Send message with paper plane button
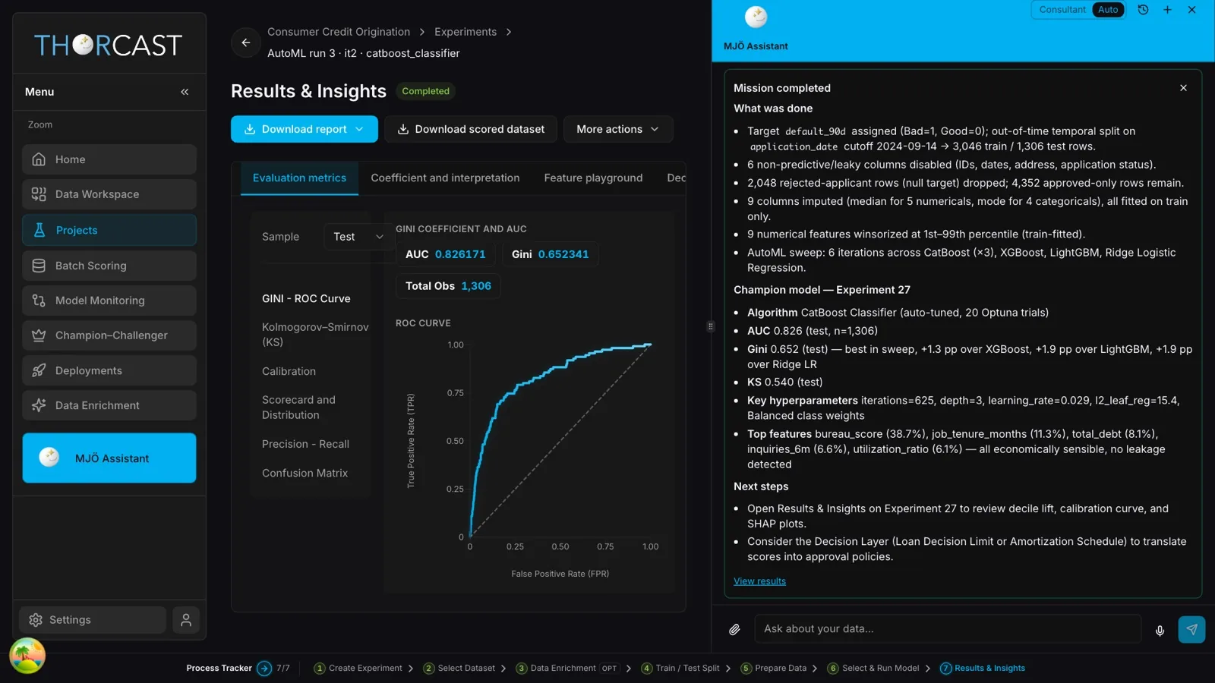This screenshot has width=1215, height=683. (1191, 629)
